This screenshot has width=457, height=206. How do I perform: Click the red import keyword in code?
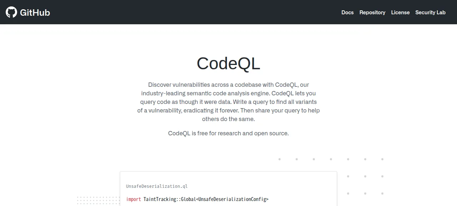click(x=134, y=199)
